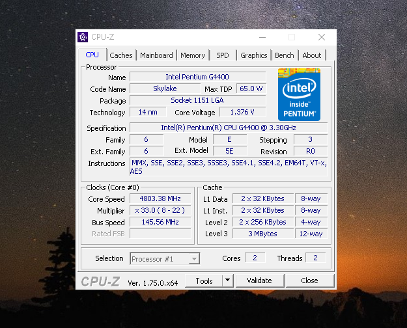The width and height of the screenshot is (407, 328).
Task: Open the About tab
Action: 312,55
